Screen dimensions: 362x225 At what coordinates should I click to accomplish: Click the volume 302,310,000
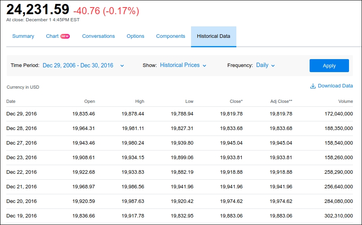click(339, 216)
